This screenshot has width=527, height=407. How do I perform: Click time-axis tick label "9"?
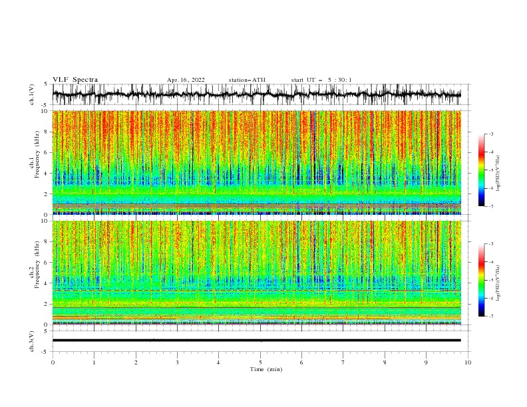tap(426, 362)
